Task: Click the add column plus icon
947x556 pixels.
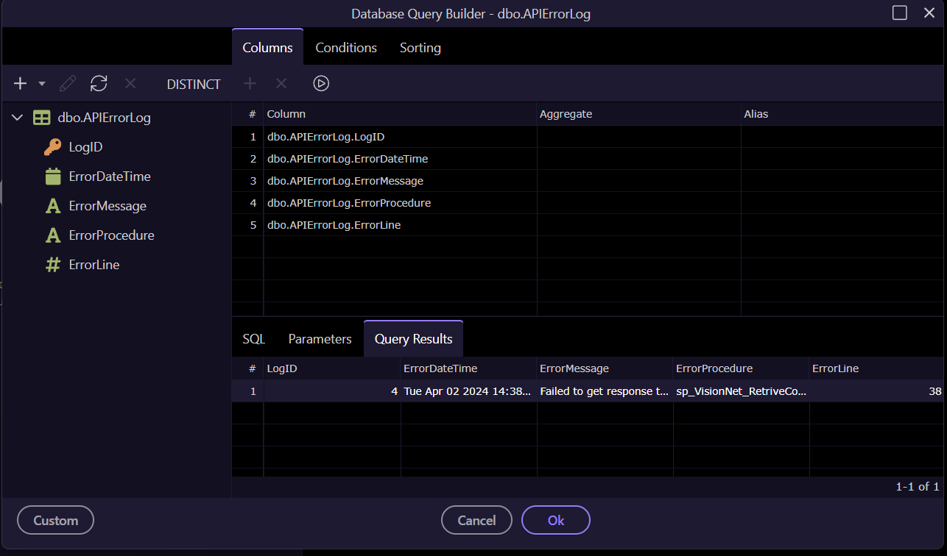Action: tap(250, 84)
